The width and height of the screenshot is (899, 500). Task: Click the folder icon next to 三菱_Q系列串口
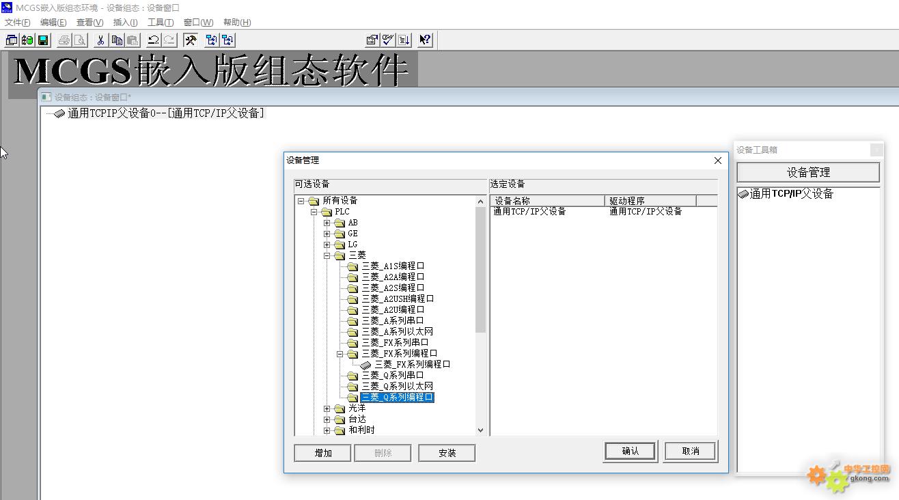(x=352, y=376)
